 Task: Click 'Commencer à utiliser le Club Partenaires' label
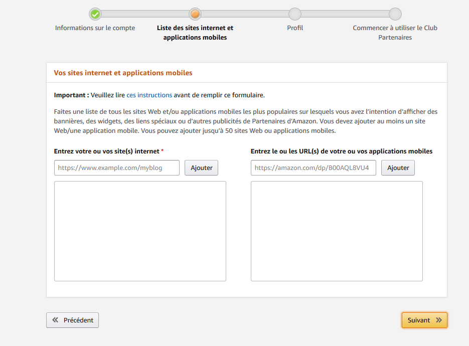395,33
